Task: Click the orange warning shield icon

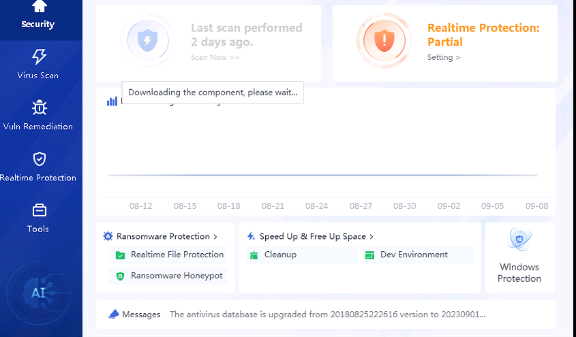Action: point(384,41)
